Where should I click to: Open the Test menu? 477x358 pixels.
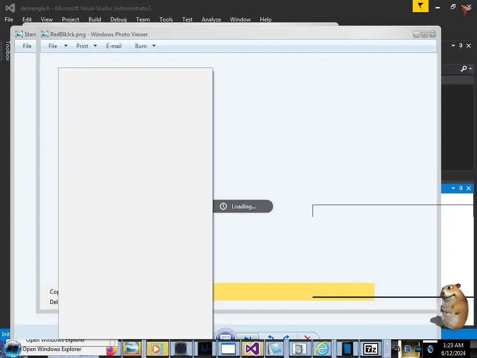click(x=187, y=20)
